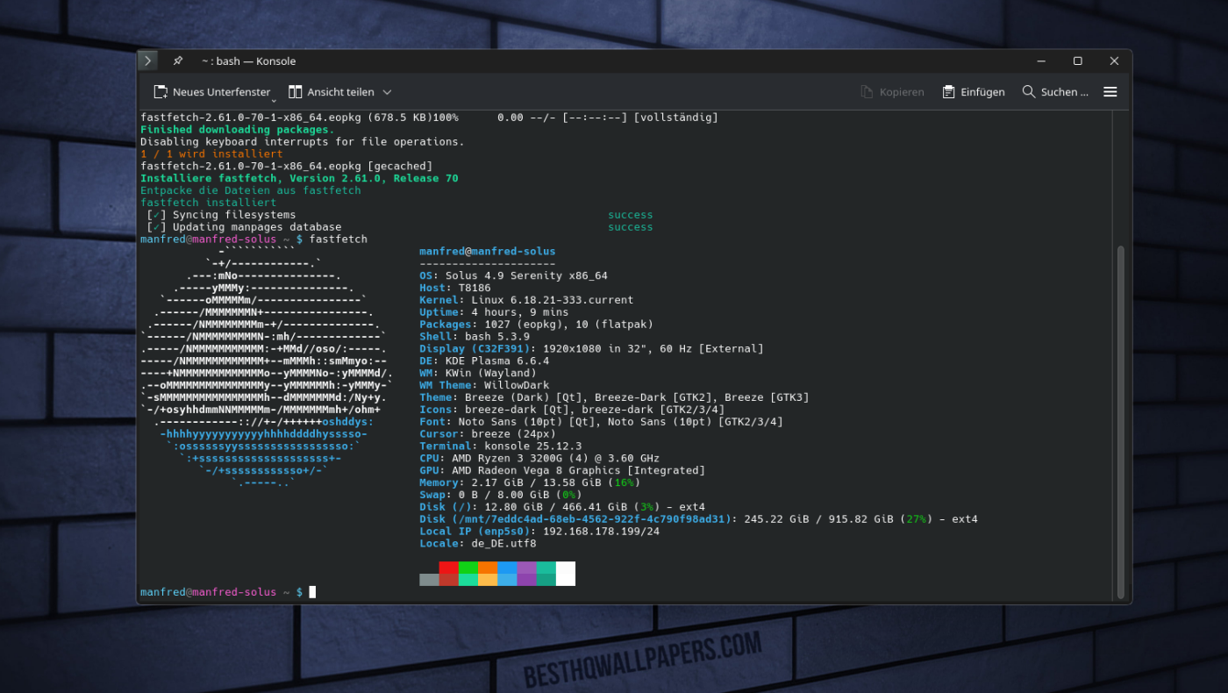
Task: Click the "Shell: bash 5.3.9" line
Action: coord(475,337)
